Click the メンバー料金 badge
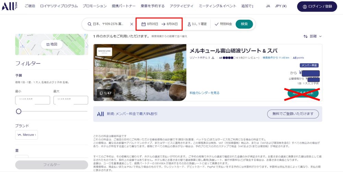The width and height of the screenshot is (343, 172). point(309,65)
